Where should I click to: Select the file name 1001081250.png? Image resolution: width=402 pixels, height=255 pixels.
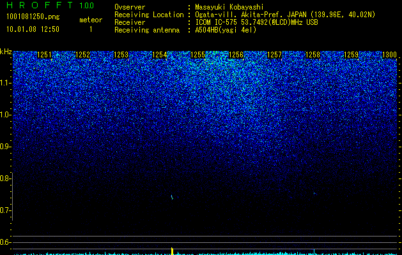(33, 17)
